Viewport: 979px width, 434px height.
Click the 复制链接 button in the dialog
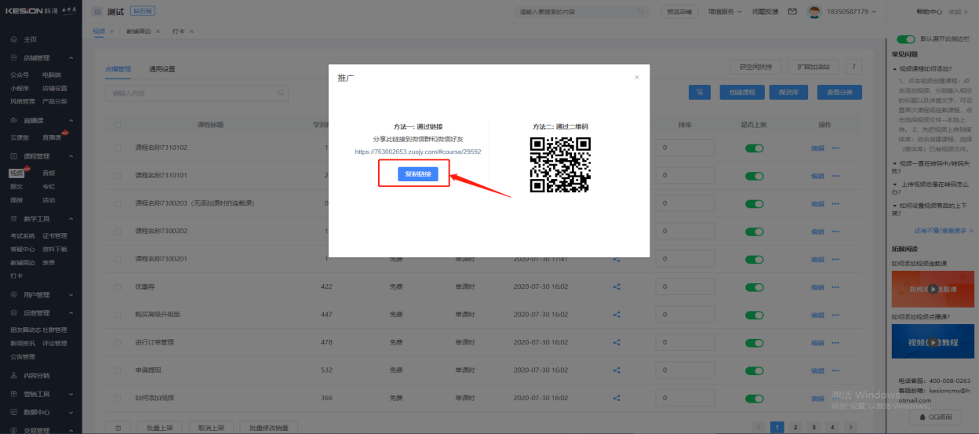pos(417,173)
